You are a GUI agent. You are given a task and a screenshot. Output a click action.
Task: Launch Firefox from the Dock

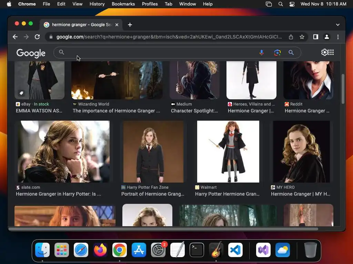click(100, 250)
